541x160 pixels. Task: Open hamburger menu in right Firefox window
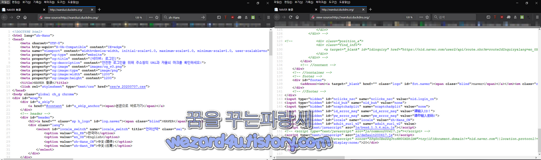pos(538,17)
